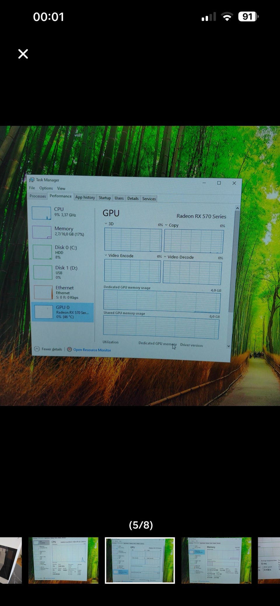Close the photo viewer with the X icon

(x=23, y=54)
